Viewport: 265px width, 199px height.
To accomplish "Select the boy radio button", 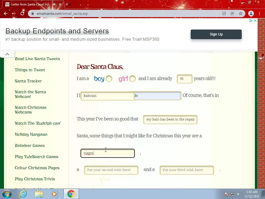I will point(109,79).
